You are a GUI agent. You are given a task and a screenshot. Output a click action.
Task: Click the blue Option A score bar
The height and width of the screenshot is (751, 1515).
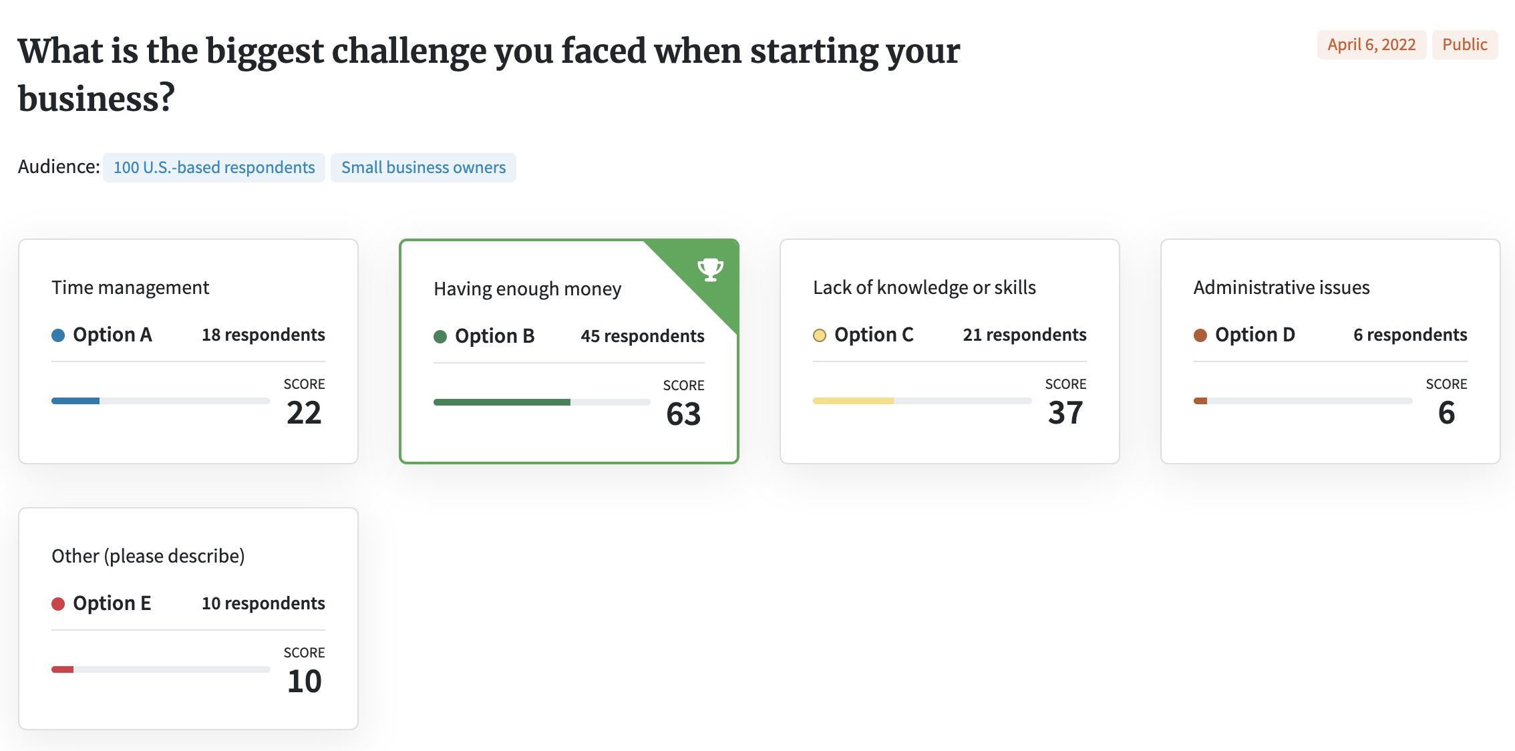(161, 401)
